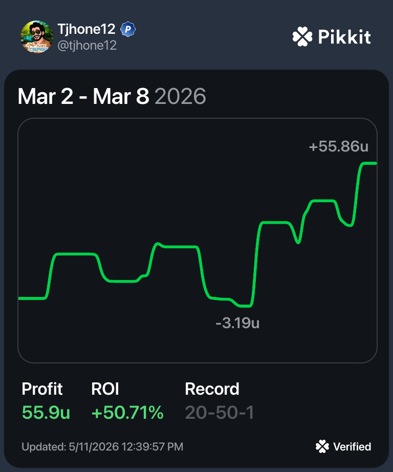Click the 20-50-1 record value

click(x=220, y=413)
